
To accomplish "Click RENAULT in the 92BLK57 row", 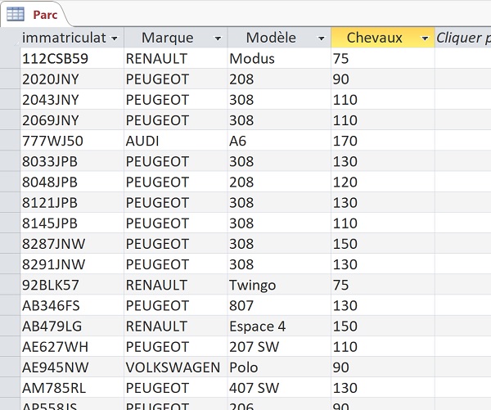I will coord(176,285).
